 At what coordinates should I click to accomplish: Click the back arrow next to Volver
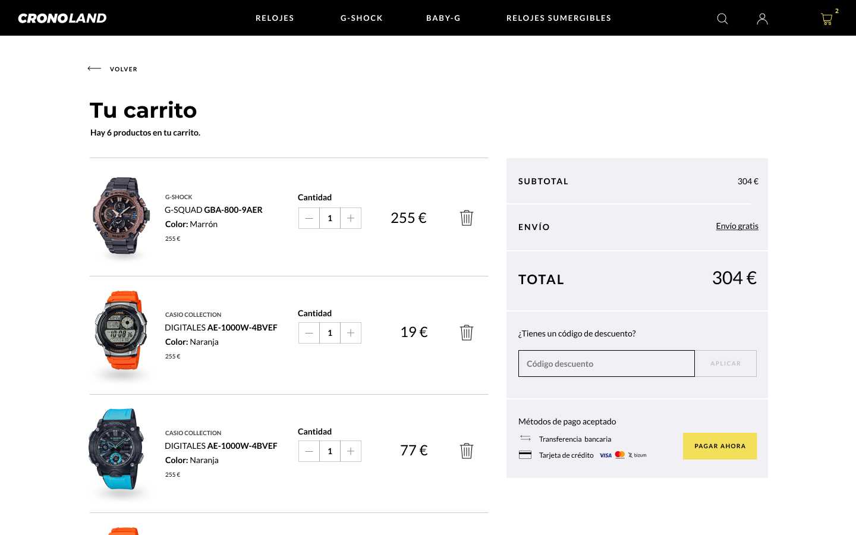[x=94, y=68]
